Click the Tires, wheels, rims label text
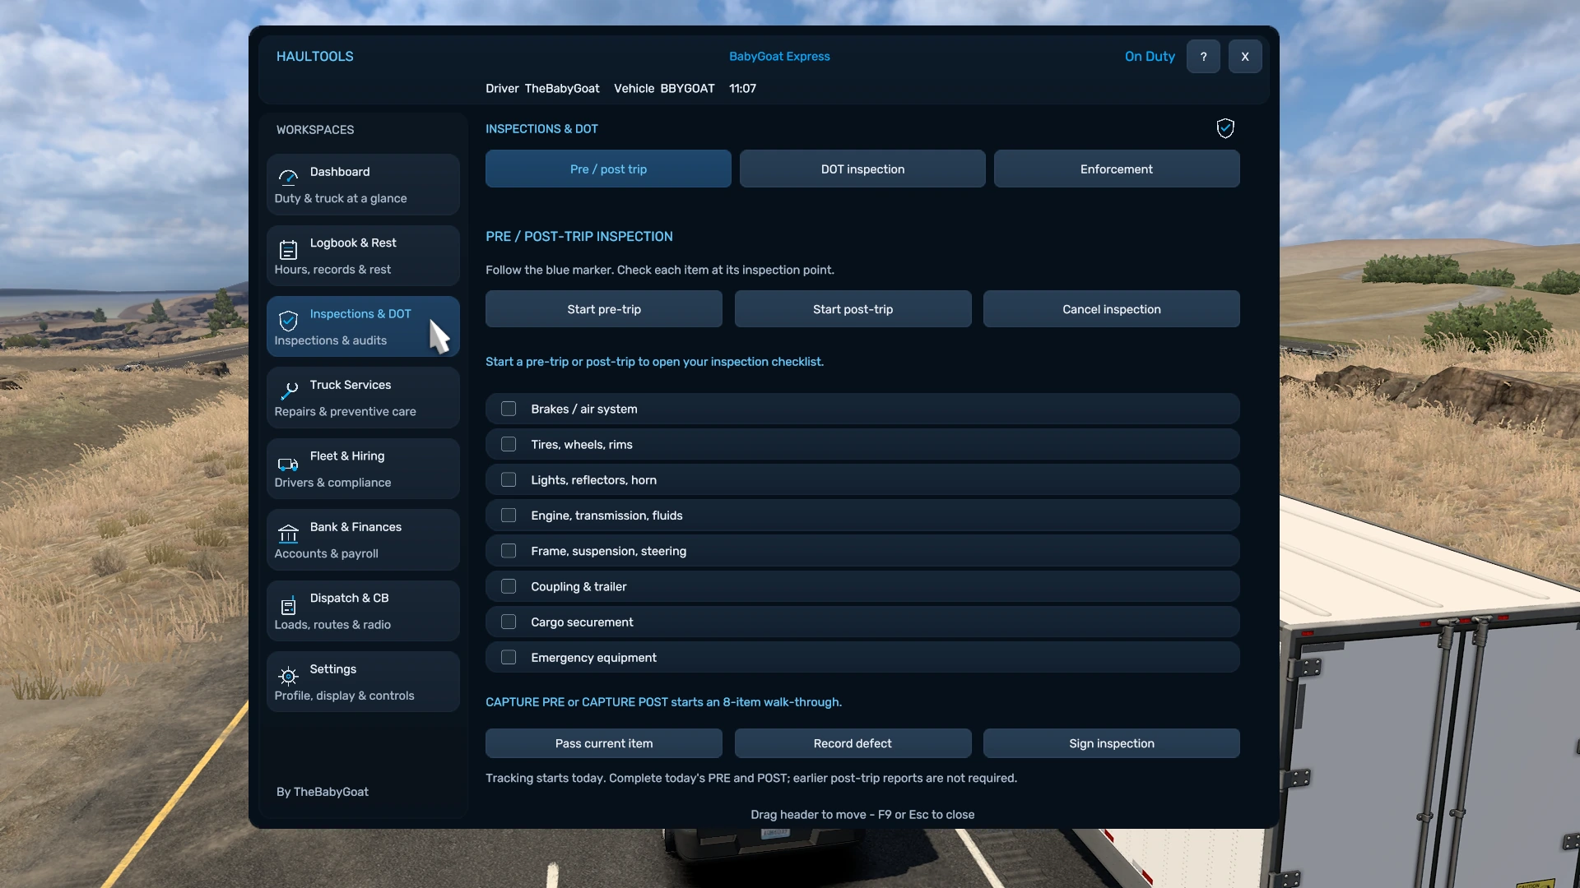Image resolution: width=1580 pixels, height=888 pixels. coord(582,445)
